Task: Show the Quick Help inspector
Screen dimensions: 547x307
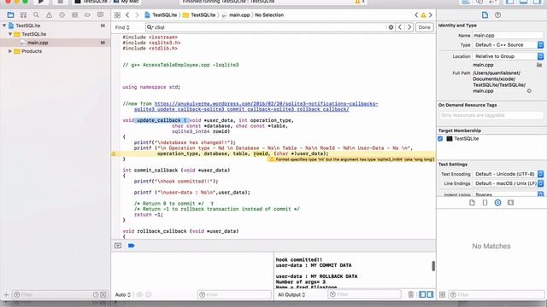Action: click(x=497, y=15)
